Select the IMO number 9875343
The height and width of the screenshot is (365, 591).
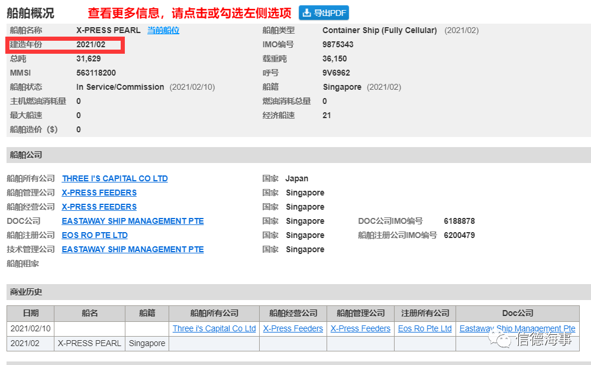[338, 44]
